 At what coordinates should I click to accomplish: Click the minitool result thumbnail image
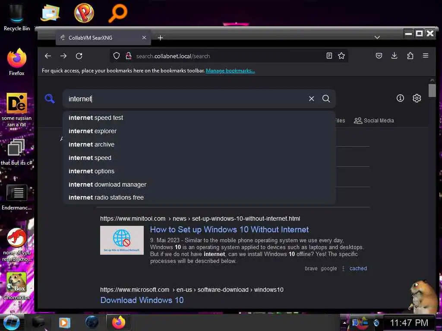coord(122,240)
